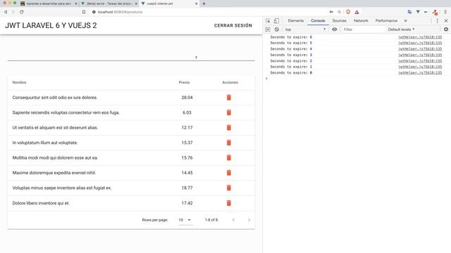Select price cell 15.76

pos(187,157)
